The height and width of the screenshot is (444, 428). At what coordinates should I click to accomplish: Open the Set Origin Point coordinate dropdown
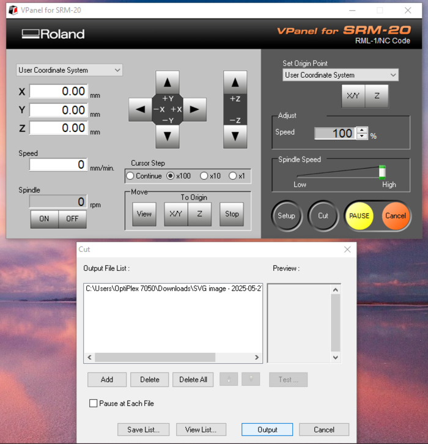341,75
